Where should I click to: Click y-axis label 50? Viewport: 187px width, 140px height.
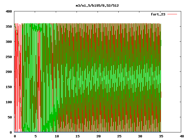10,117
